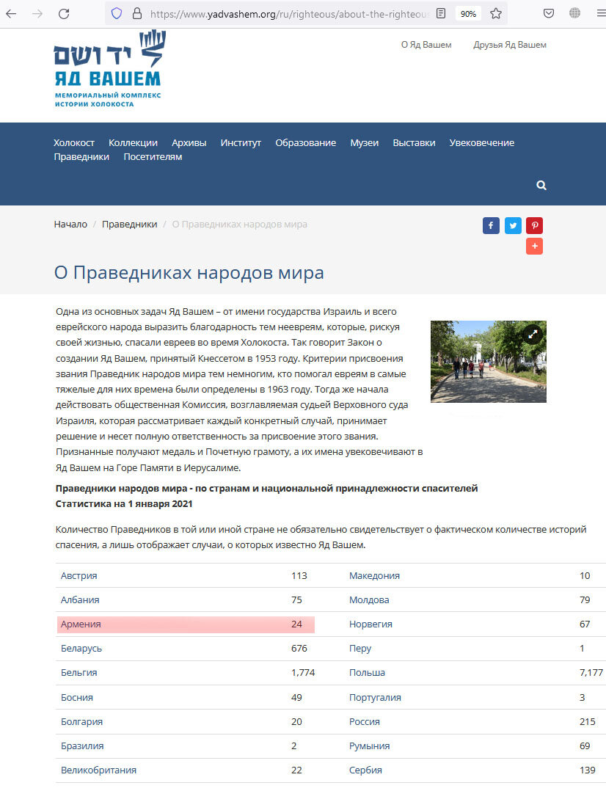Viewport: 606px width, 791px height.
Task: Open the Институт menu
Action: pos(241,143)
